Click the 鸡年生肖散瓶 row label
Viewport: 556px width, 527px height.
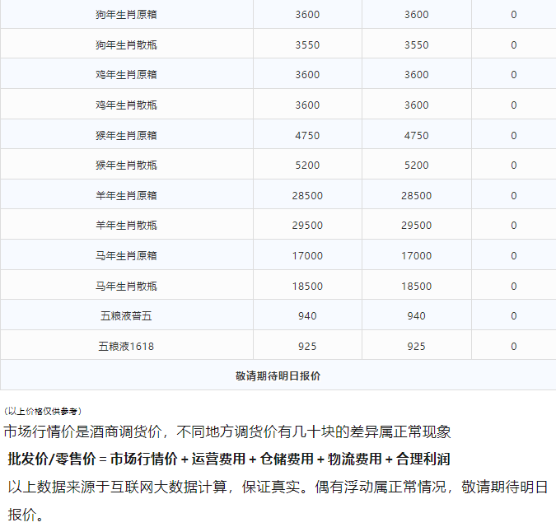point(126,105)
